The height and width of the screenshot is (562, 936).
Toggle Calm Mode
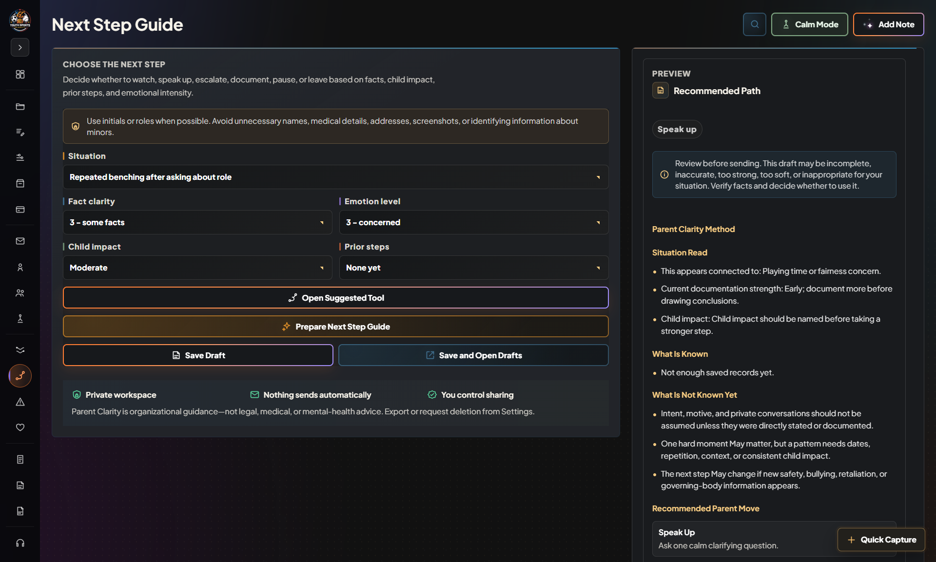click(x=809, y=24)
